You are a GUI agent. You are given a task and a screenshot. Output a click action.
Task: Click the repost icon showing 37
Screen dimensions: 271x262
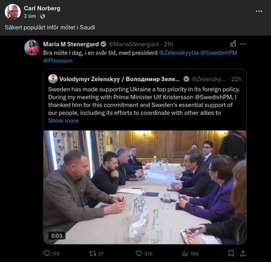92,253
